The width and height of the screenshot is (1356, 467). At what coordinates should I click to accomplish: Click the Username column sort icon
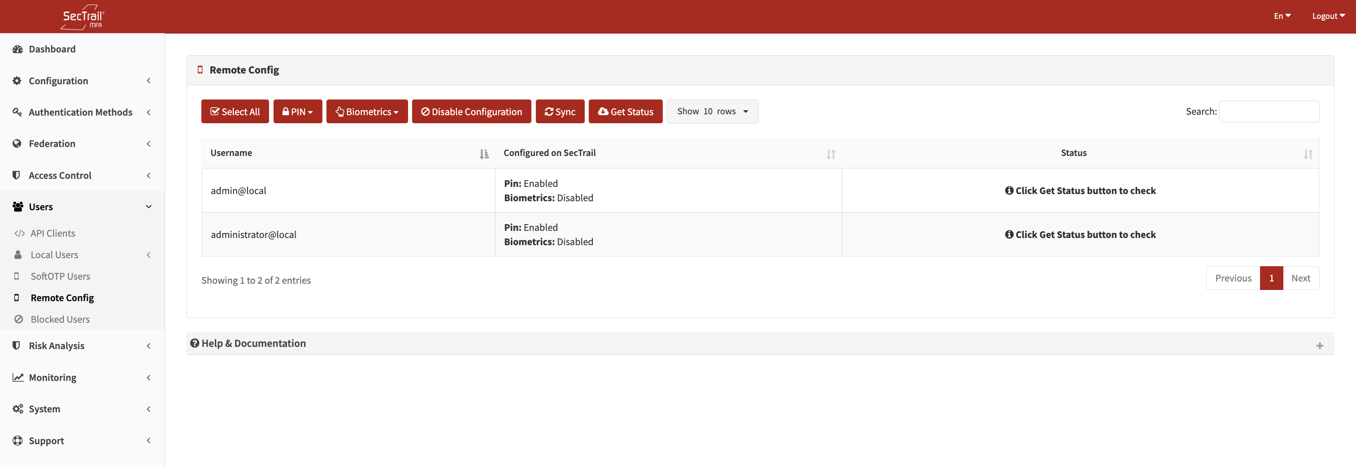[484, 154]
